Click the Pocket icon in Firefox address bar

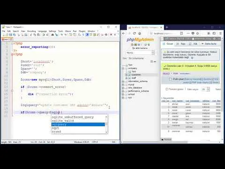click(x=193, y=33)
